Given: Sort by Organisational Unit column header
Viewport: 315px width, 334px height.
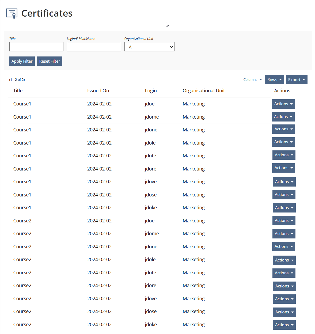Looking at the screenshot, I should coord(204,91).
